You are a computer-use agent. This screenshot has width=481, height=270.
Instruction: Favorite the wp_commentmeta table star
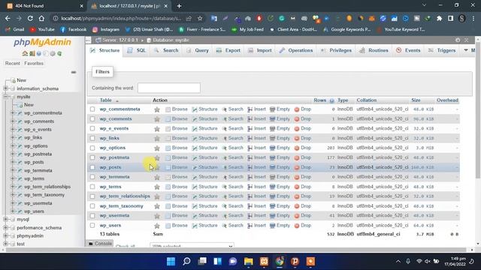[157, 109]
